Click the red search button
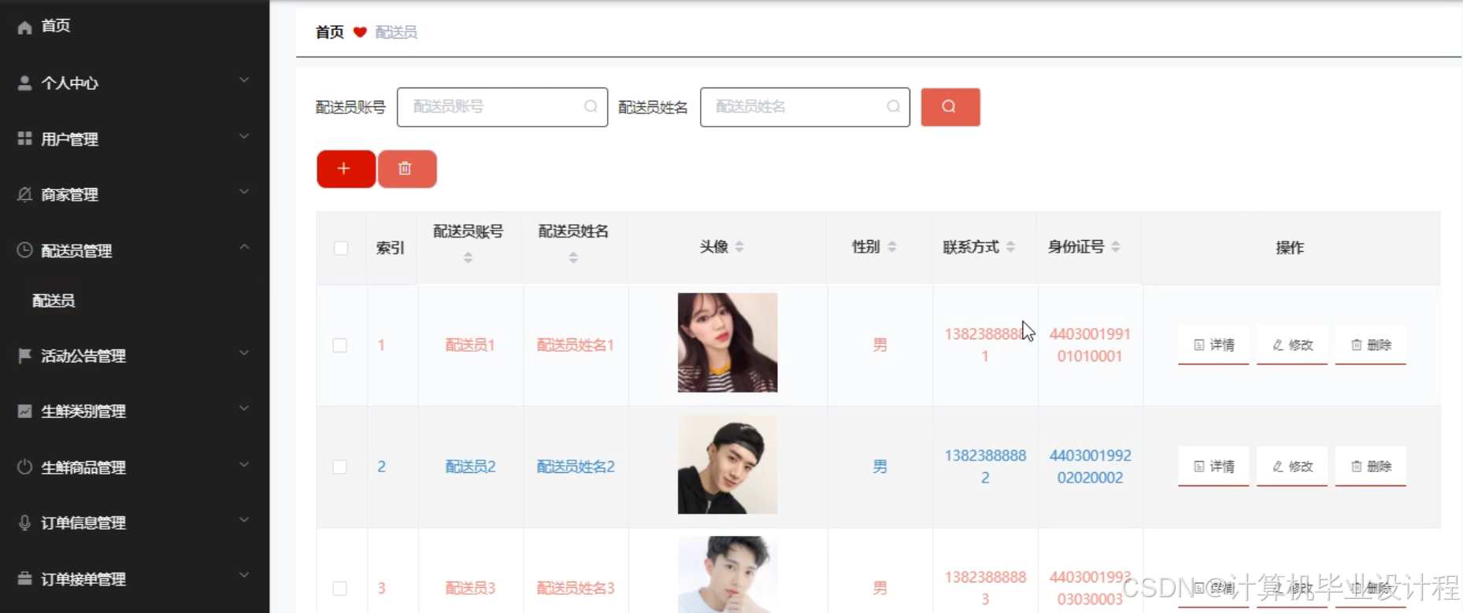The width and height of the screenshot is (1463, 613). pyautogui.click(x=950, y=107)
